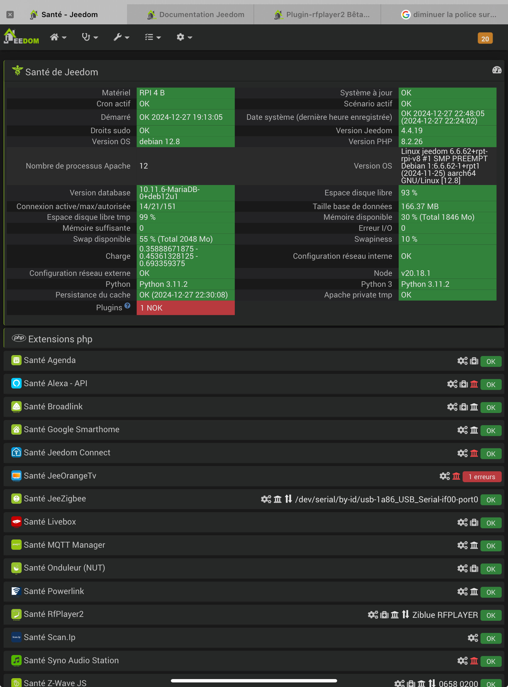Click the medkit icon on Santé Onduleur (NUT) row
The image size is (508, 687).
474,568
